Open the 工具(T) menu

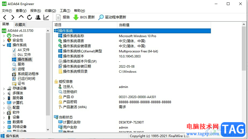click(65, 11)
